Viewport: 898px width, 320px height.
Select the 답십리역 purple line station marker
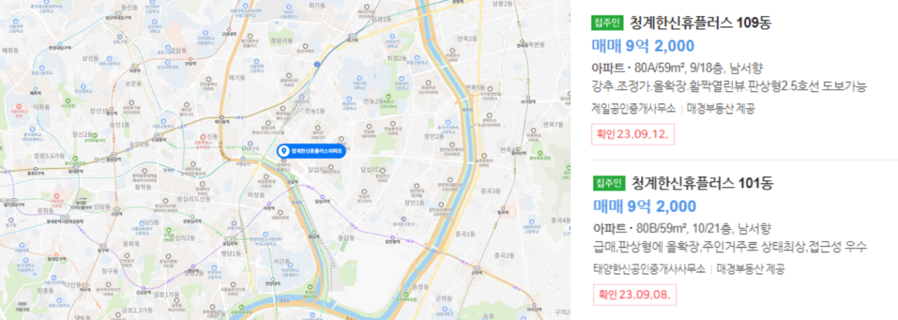(x=322, y=197)
